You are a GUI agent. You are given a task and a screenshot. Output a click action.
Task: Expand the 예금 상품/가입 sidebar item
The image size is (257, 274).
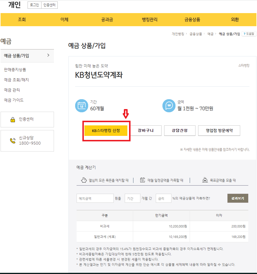27,56
